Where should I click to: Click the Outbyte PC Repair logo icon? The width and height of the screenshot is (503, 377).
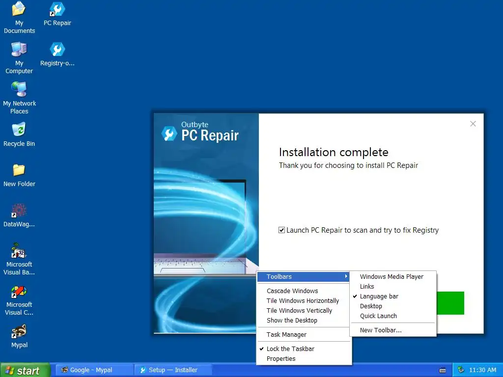coord(169,134)
